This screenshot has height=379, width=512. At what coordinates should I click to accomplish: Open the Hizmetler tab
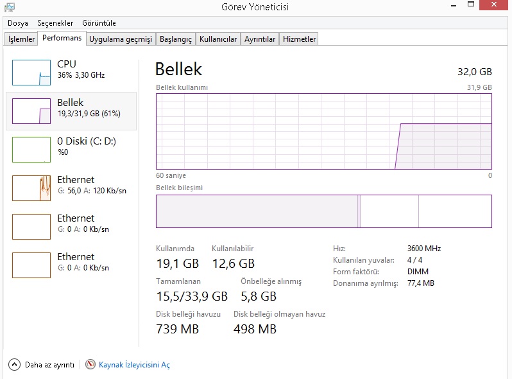click(x=300, y=39)
